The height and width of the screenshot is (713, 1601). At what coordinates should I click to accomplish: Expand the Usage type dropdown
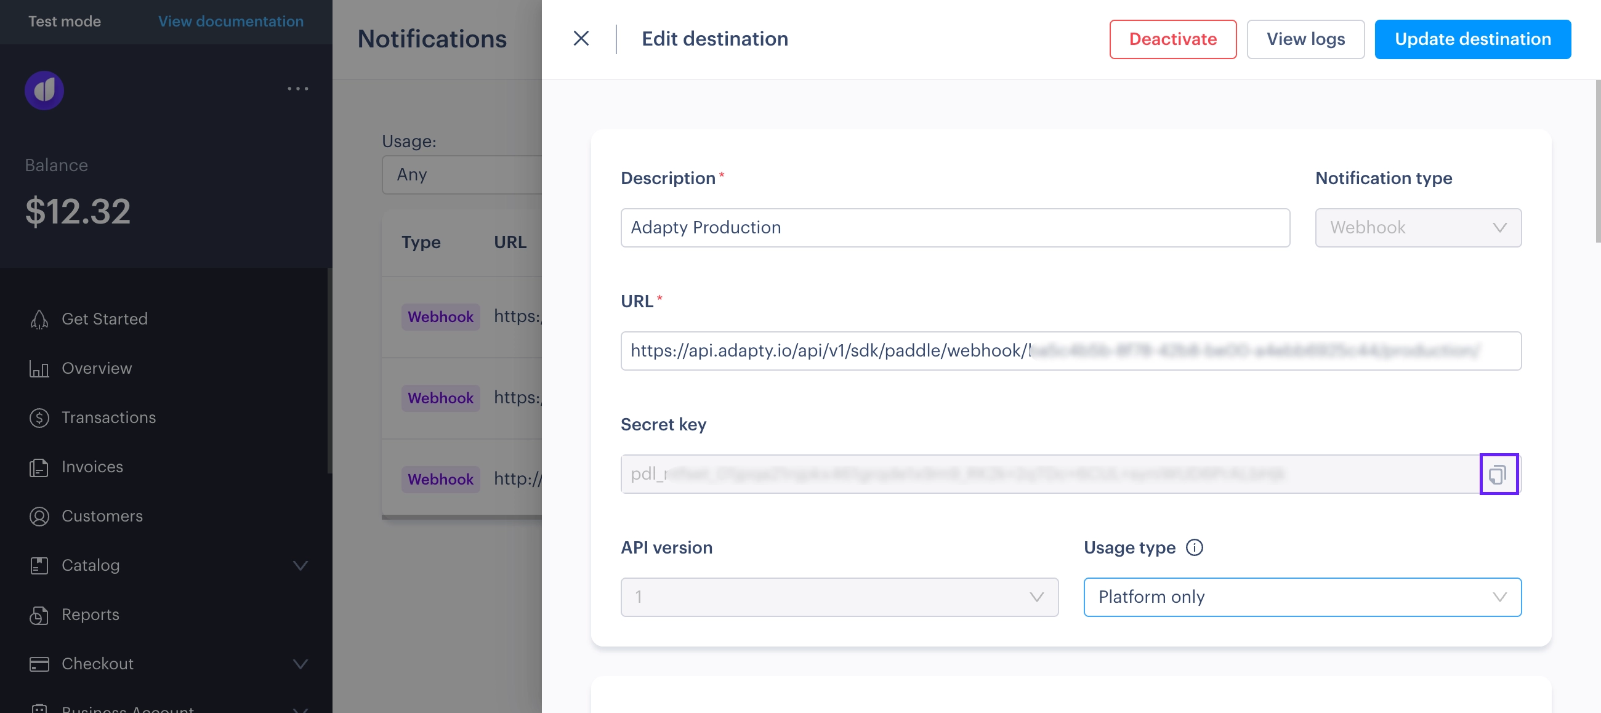[1302, 597]
